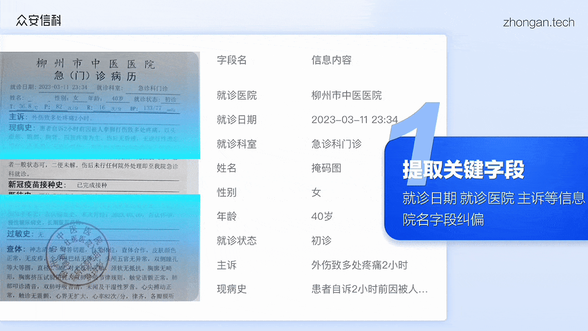The width and height of the screenshot is (588, 331).
Task: Click the 众安信科 logo
Action: (x=39, y=21)
